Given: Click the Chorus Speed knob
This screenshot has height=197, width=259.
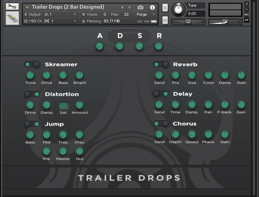Looking at the screenshot, I should click(192, 134).
